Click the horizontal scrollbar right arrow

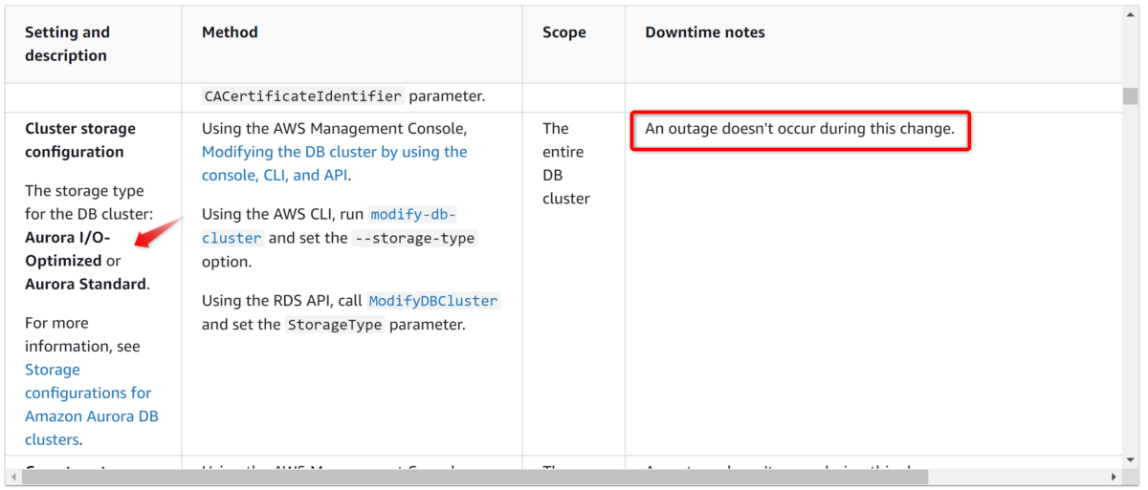[1114, 476]
